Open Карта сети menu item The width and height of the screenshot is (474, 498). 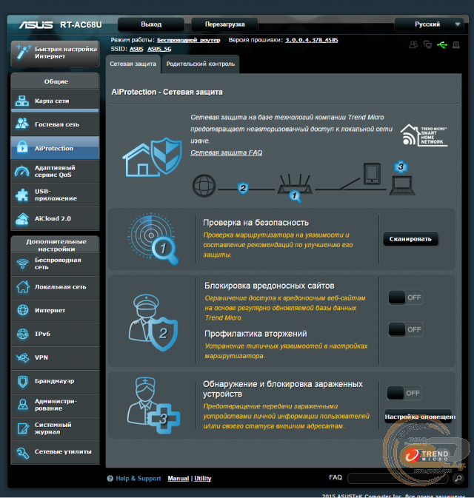[55, 101]
